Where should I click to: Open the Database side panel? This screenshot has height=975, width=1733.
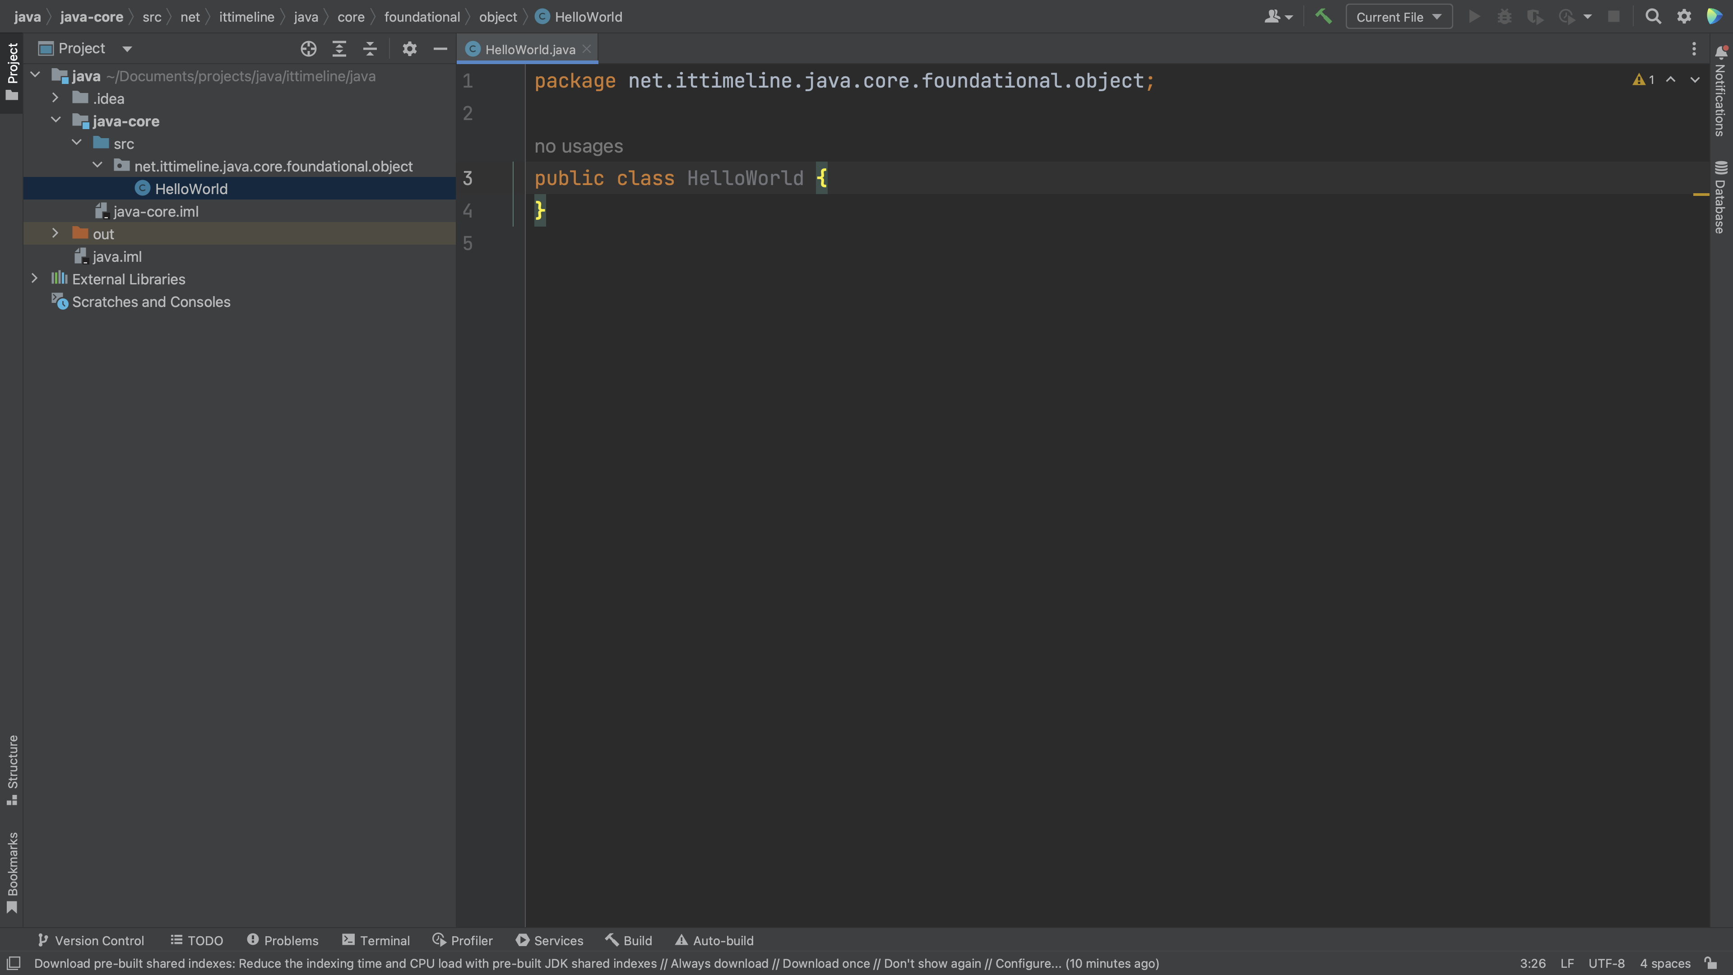(1721, 197)
